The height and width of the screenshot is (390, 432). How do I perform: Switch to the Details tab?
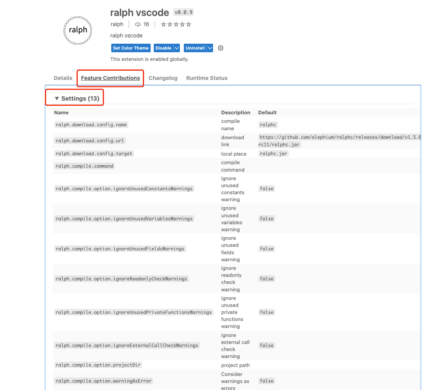pyautogui.click(x=63, y=78)
